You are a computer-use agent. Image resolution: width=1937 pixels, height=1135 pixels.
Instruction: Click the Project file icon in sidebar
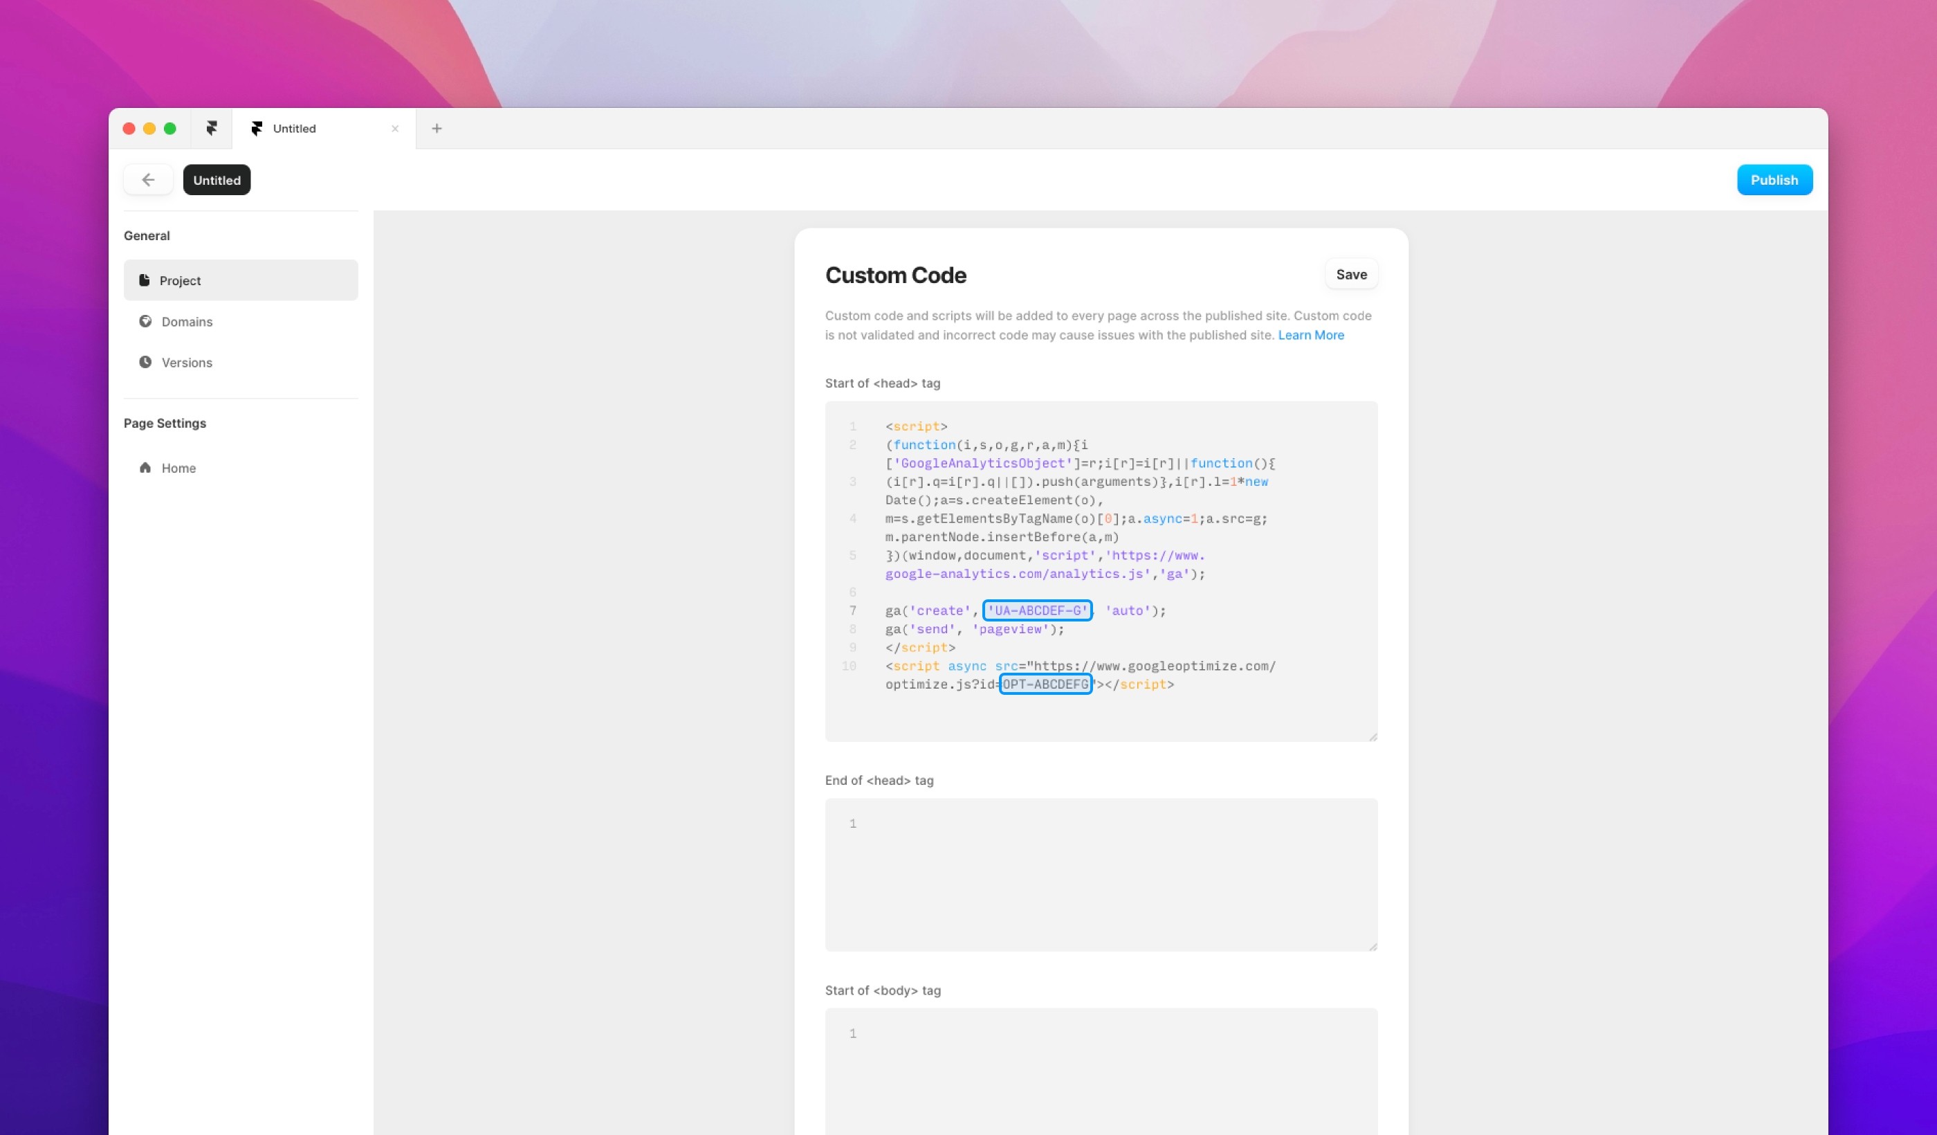coord(144,280)
